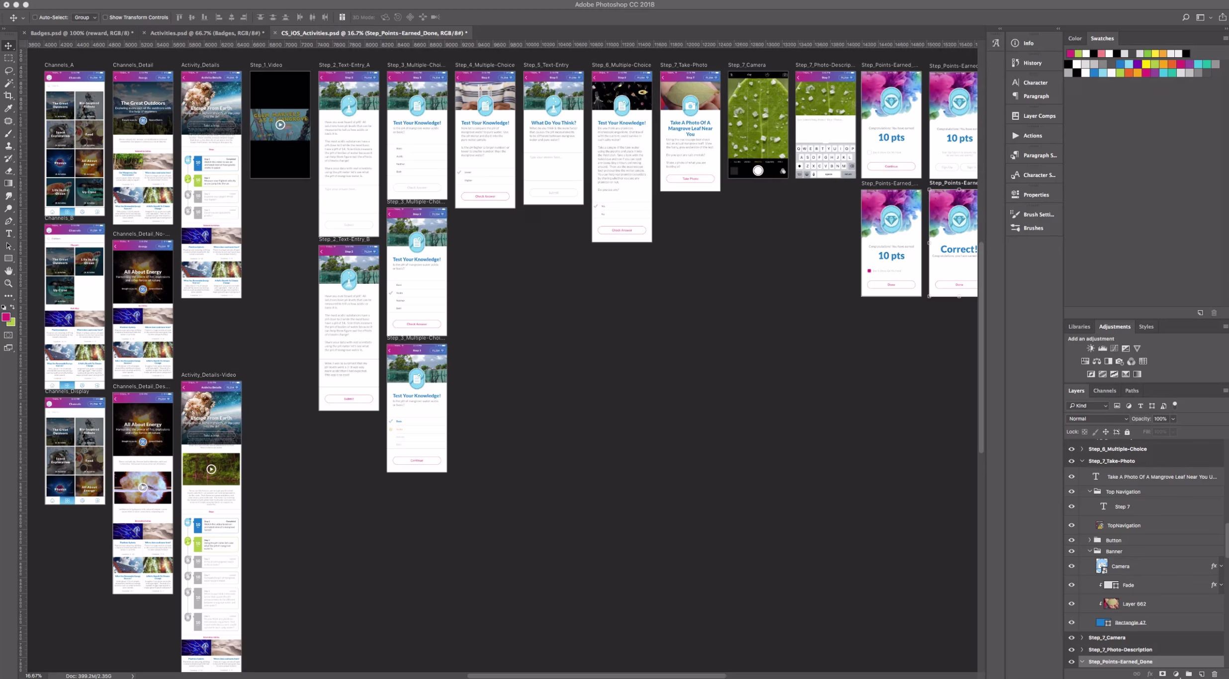Expand the Step_6_Multiple-Choice layer group
1229x679 pixels.
(x=1083, y=449)
